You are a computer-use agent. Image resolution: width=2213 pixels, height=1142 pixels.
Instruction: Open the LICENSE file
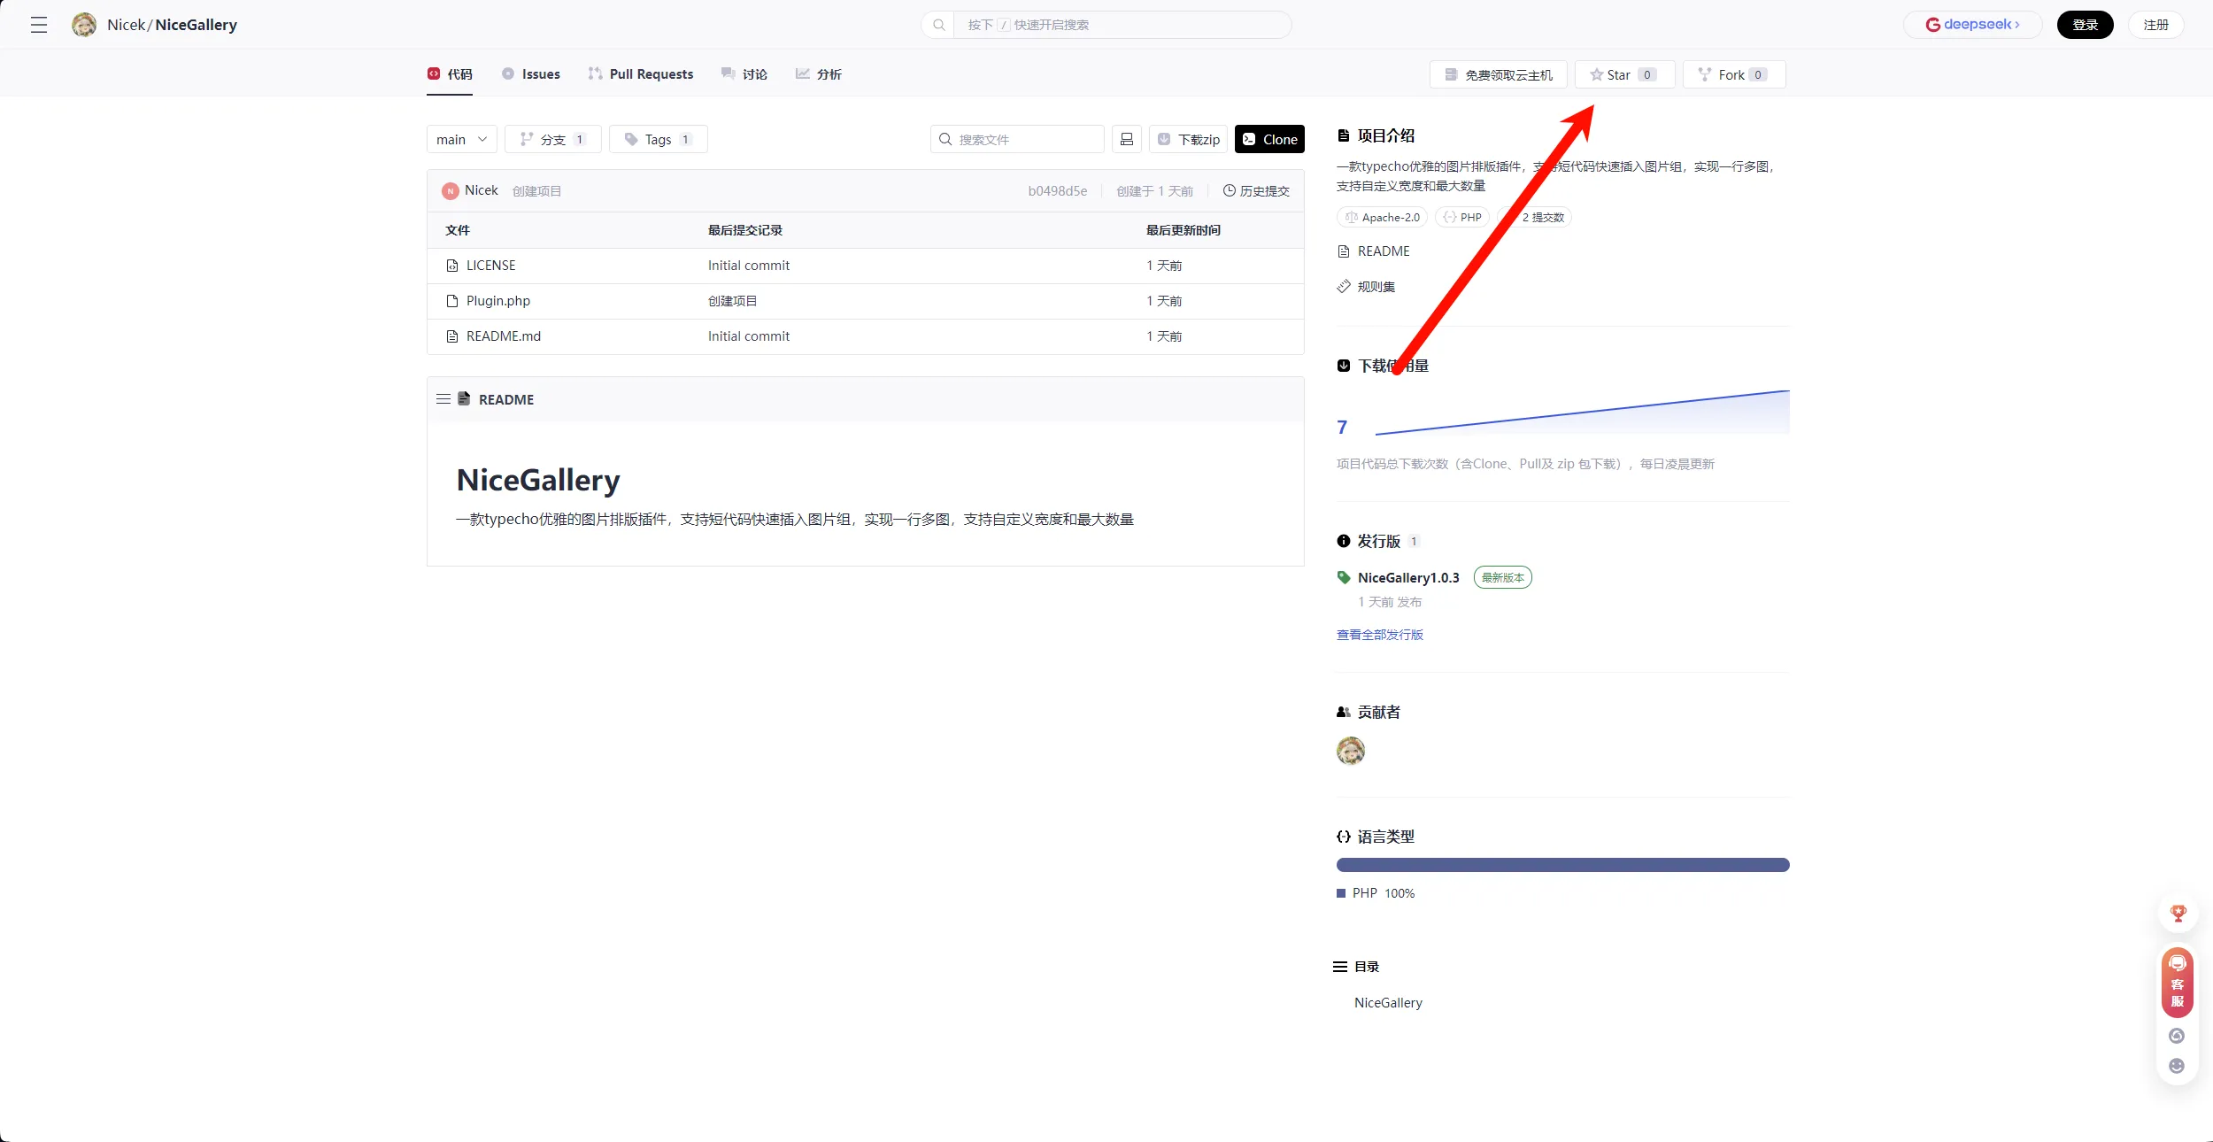(490, 266)
